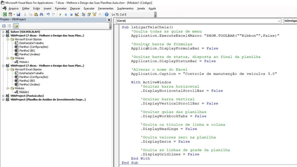The image size is (297, 167).
Task: Click View Object icon in Project panel
Action: [9, 26]
